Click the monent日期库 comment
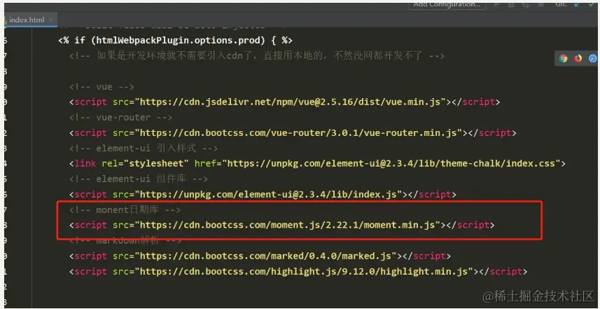 click(125, 210)
